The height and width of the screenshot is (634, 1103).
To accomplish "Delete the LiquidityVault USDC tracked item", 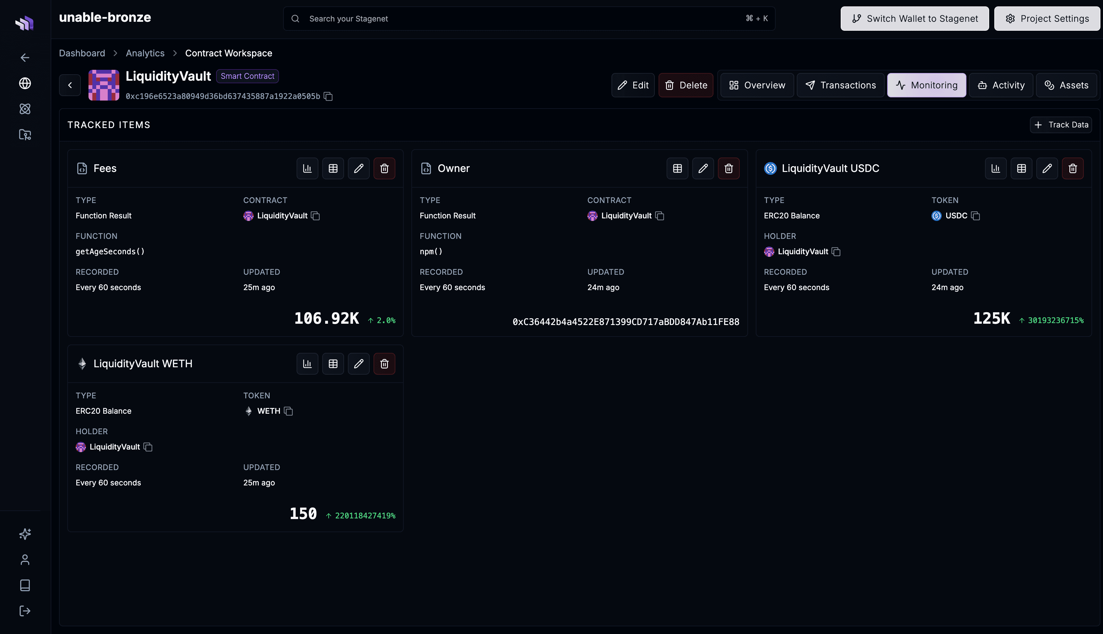I will tap(1073, 168).
